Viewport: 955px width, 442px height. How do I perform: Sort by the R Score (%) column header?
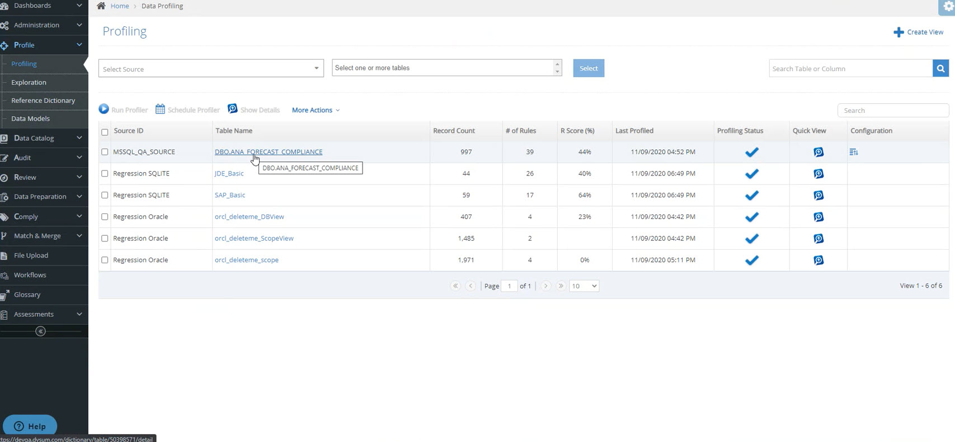(577, 131)
